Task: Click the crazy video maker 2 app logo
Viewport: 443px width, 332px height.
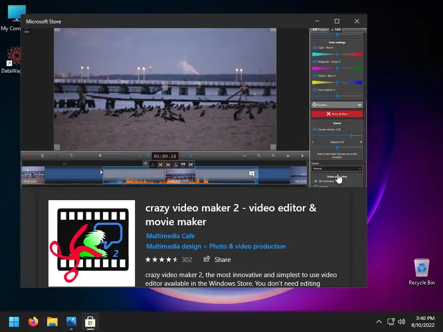Action: click(92, 243)
